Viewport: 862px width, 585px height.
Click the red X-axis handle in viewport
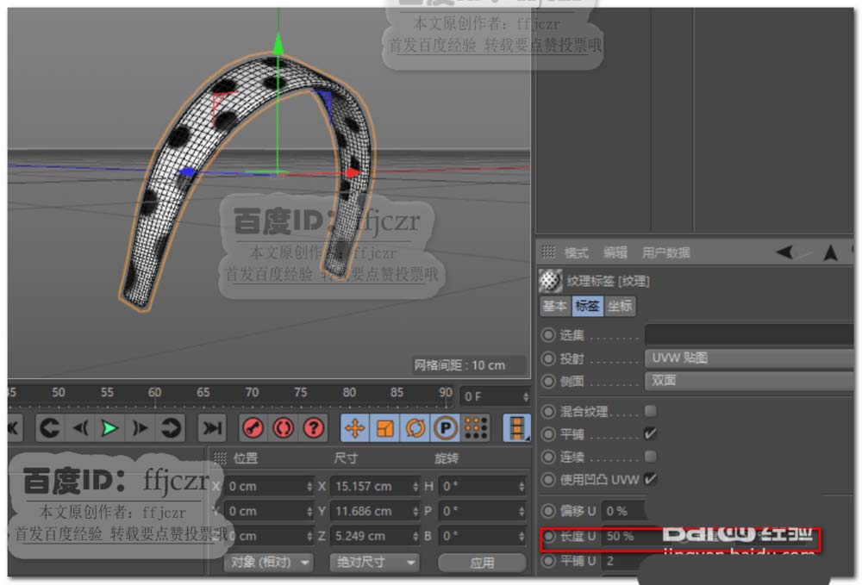[x=353, y=173]
